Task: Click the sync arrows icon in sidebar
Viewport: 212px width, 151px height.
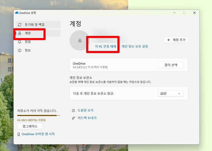Action: tap(20, 25)
